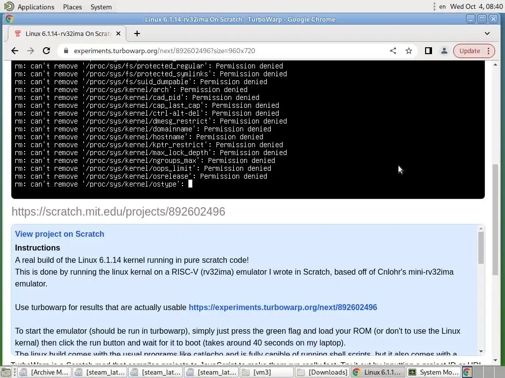The width and height of the screenshot is (505, 378).
Task: Switch to the second steam_lat taskbar window
Action: (156, 372)
